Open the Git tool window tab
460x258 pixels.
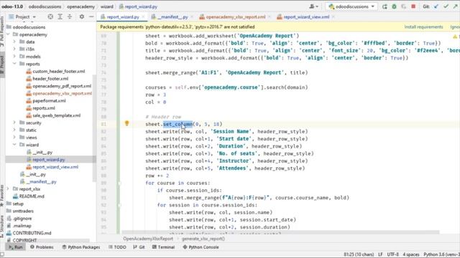point(139,247)
